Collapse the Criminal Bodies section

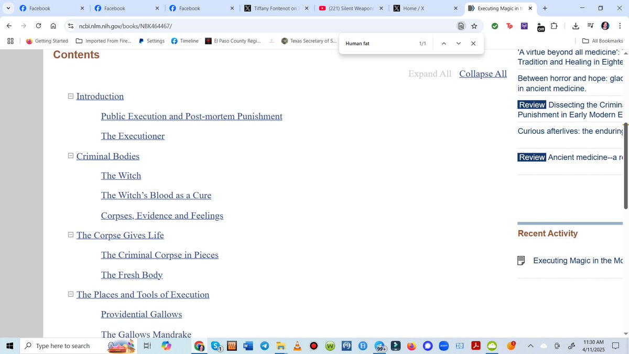coord(70,155)
